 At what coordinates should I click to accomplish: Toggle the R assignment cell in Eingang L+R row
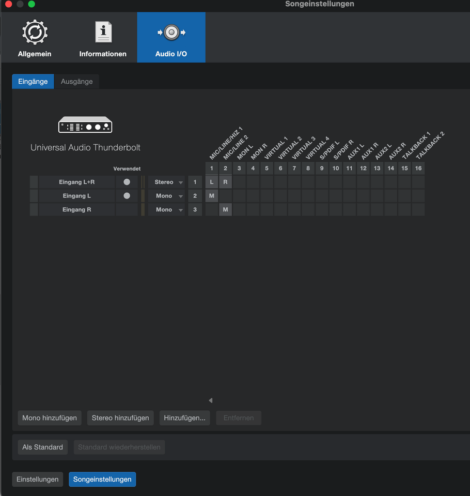pos(226,182)
